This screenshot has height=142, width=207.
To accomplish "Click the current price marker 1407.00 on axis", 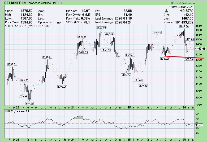I will click(x=200, y=49).
